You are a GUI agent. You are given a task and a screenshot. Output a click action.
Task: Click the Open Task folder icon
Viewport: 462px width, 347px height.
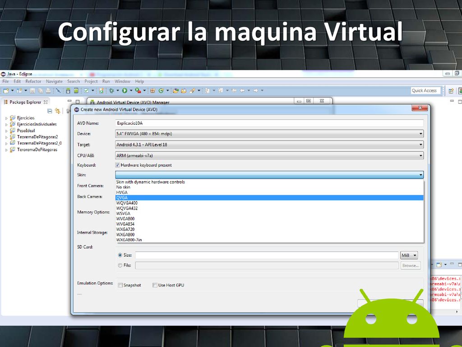[184, 90]
